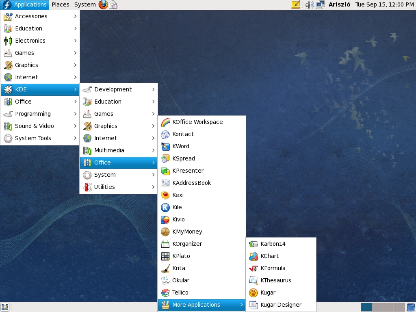
Task: Open the Places menu
Action: tap(61, 4)
